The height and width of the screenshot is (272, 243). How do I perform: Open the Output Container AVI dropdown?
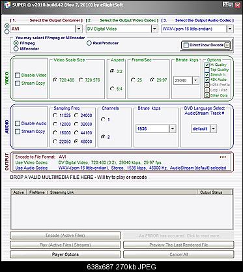79,29
